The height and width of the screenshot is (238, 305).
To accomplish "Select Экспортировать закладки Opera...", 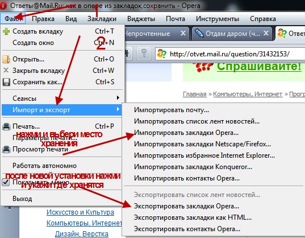I will pos(213,206).
